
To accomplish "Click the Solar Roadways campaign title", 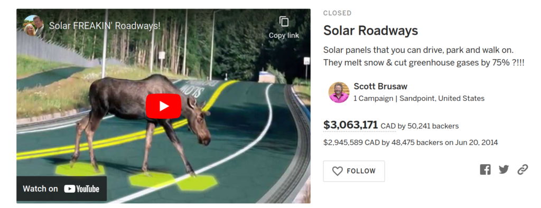I will [x=370, y=31].
